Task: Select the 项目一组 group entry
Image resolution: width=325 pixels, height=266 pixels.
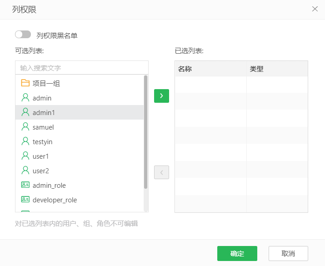Action: click(x=46, y=84)
